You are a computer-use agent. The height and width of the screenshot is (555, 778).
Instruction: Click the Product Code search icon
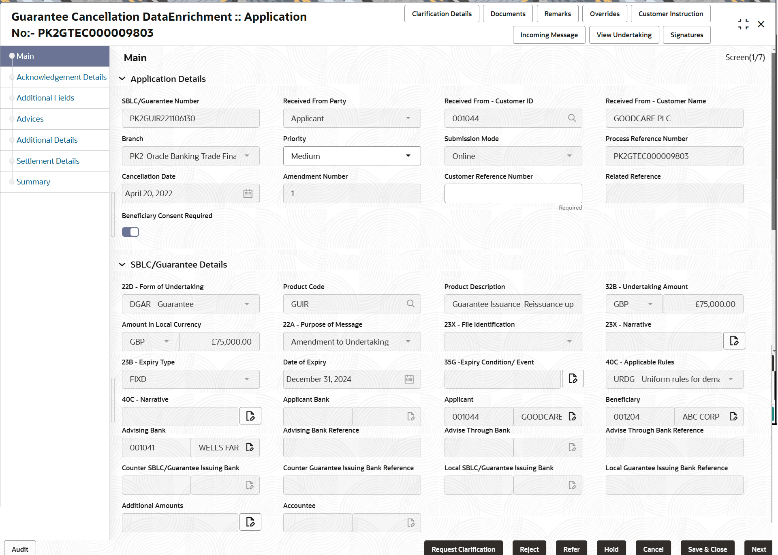pos(410,304)
